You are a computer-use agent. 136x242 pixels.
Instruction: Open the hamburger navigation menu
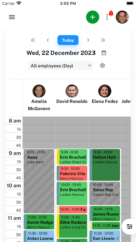[12, 17]
